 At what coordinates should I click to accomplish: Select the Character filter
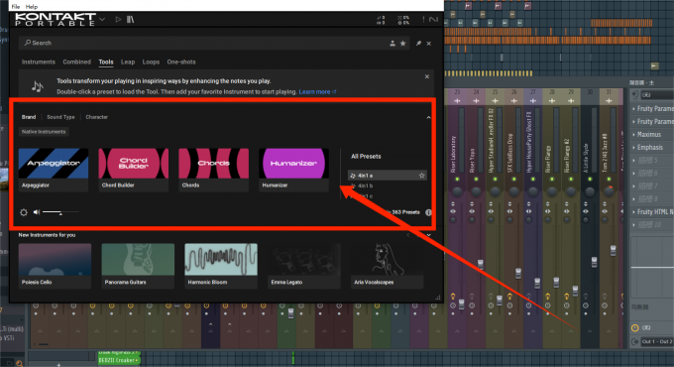tap(97, 117)
